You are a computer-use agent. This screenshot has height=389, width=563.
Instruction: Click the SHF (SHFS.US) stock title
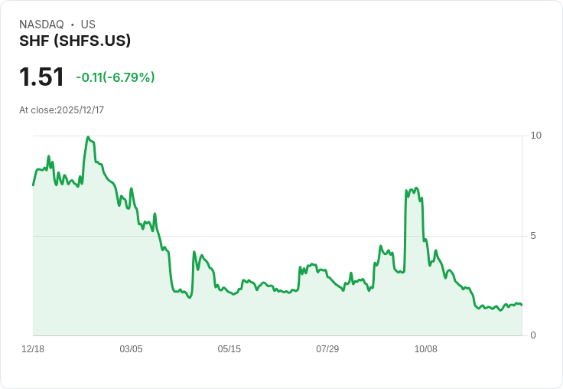point(75,41)
